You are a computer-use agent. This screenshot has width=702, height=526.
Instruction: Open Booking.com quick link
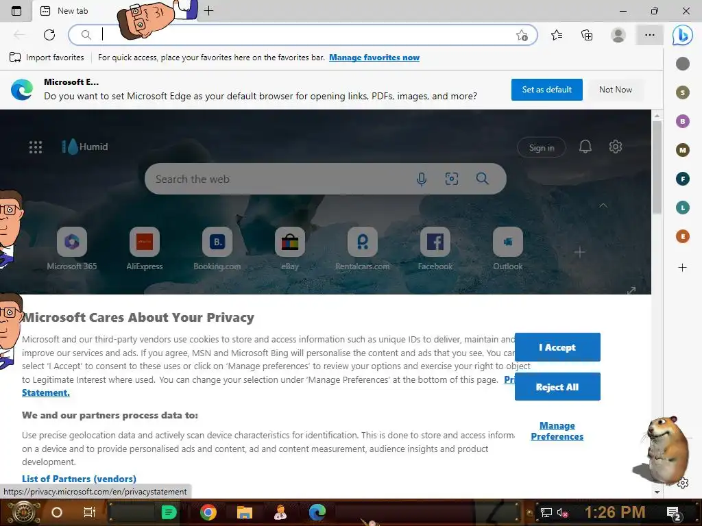(217, 249)
